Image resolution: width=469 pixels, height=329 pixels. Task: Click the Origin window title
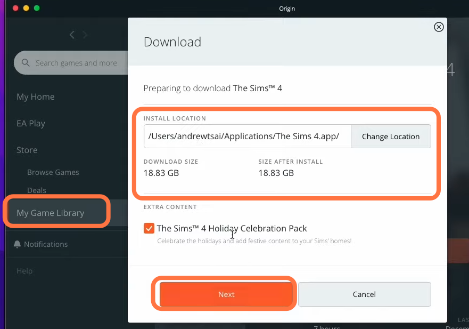point(287,9)
